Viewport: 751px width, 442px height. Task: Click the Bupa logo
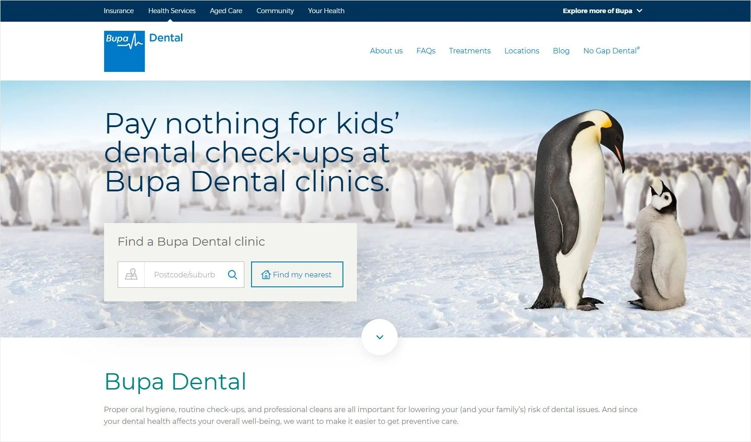click(x=124, y=51)
